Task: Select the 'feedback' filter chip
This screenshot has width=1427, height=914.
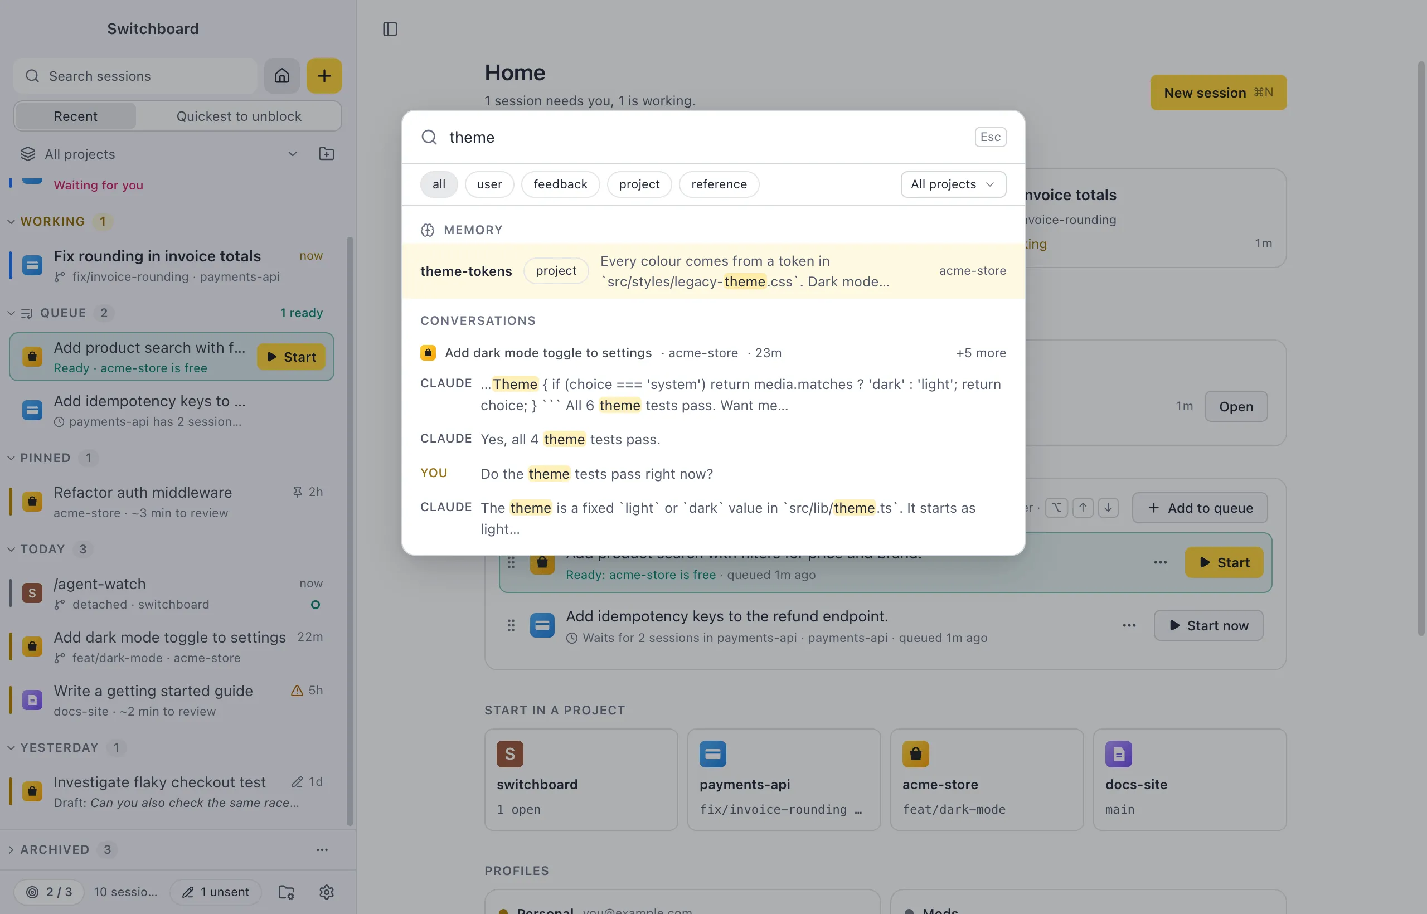Action: (x=560, y=184)
